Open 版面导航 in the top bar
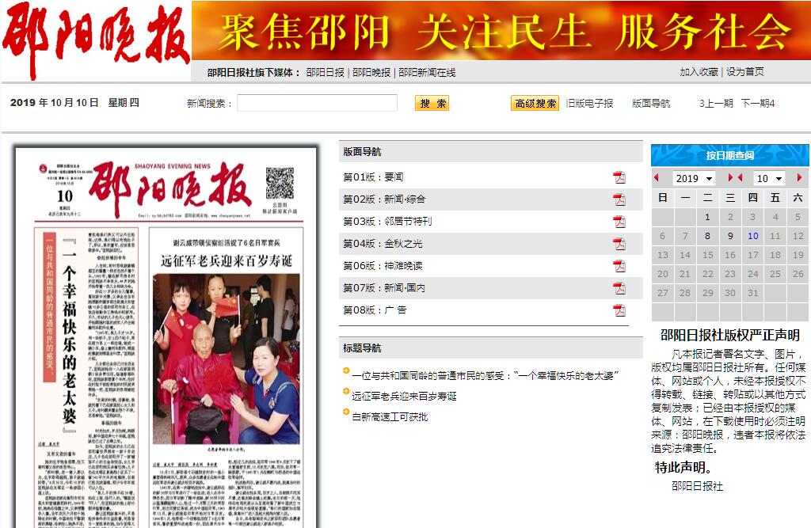Screen dimensions: 811x528 (650, 103)
